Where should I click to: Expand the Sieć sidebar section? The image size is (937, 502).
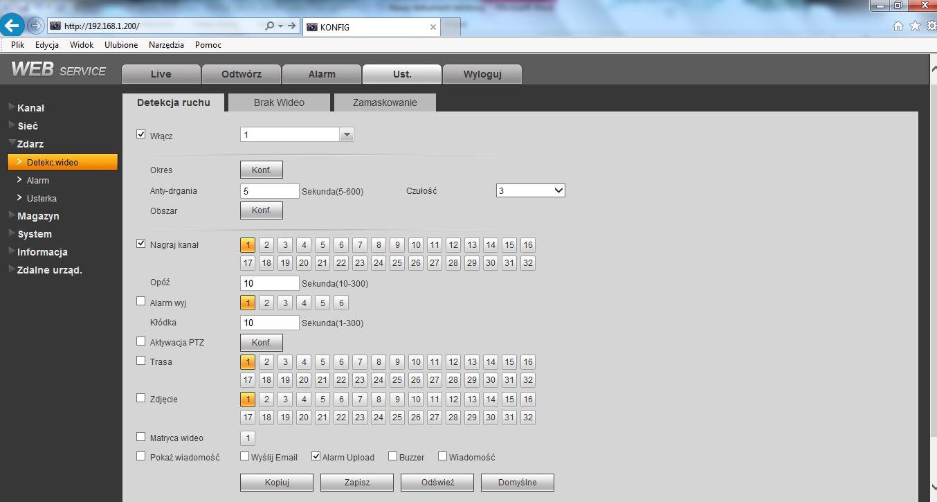coord(28,126)
